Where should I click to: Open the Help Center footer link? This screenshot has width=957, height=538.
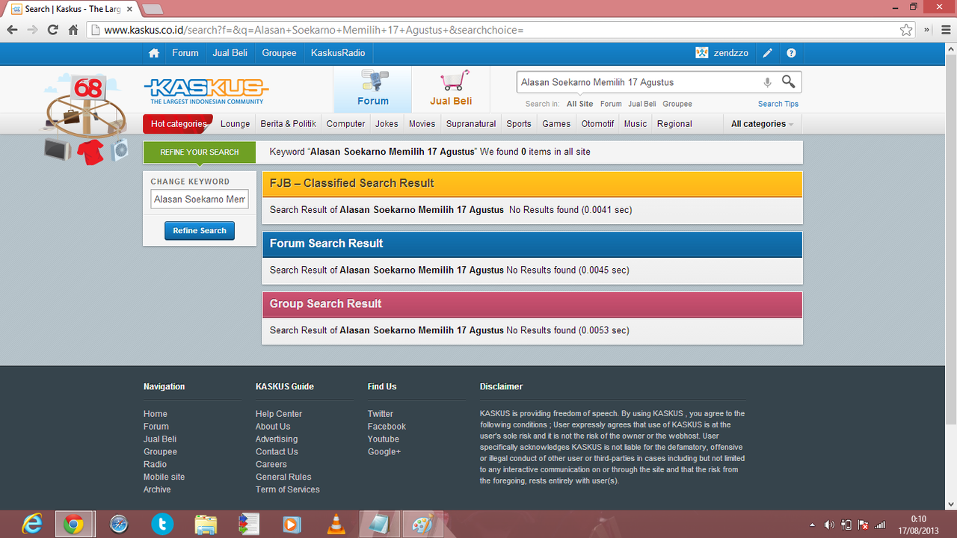pyautogui.click(x=279, y=414)
